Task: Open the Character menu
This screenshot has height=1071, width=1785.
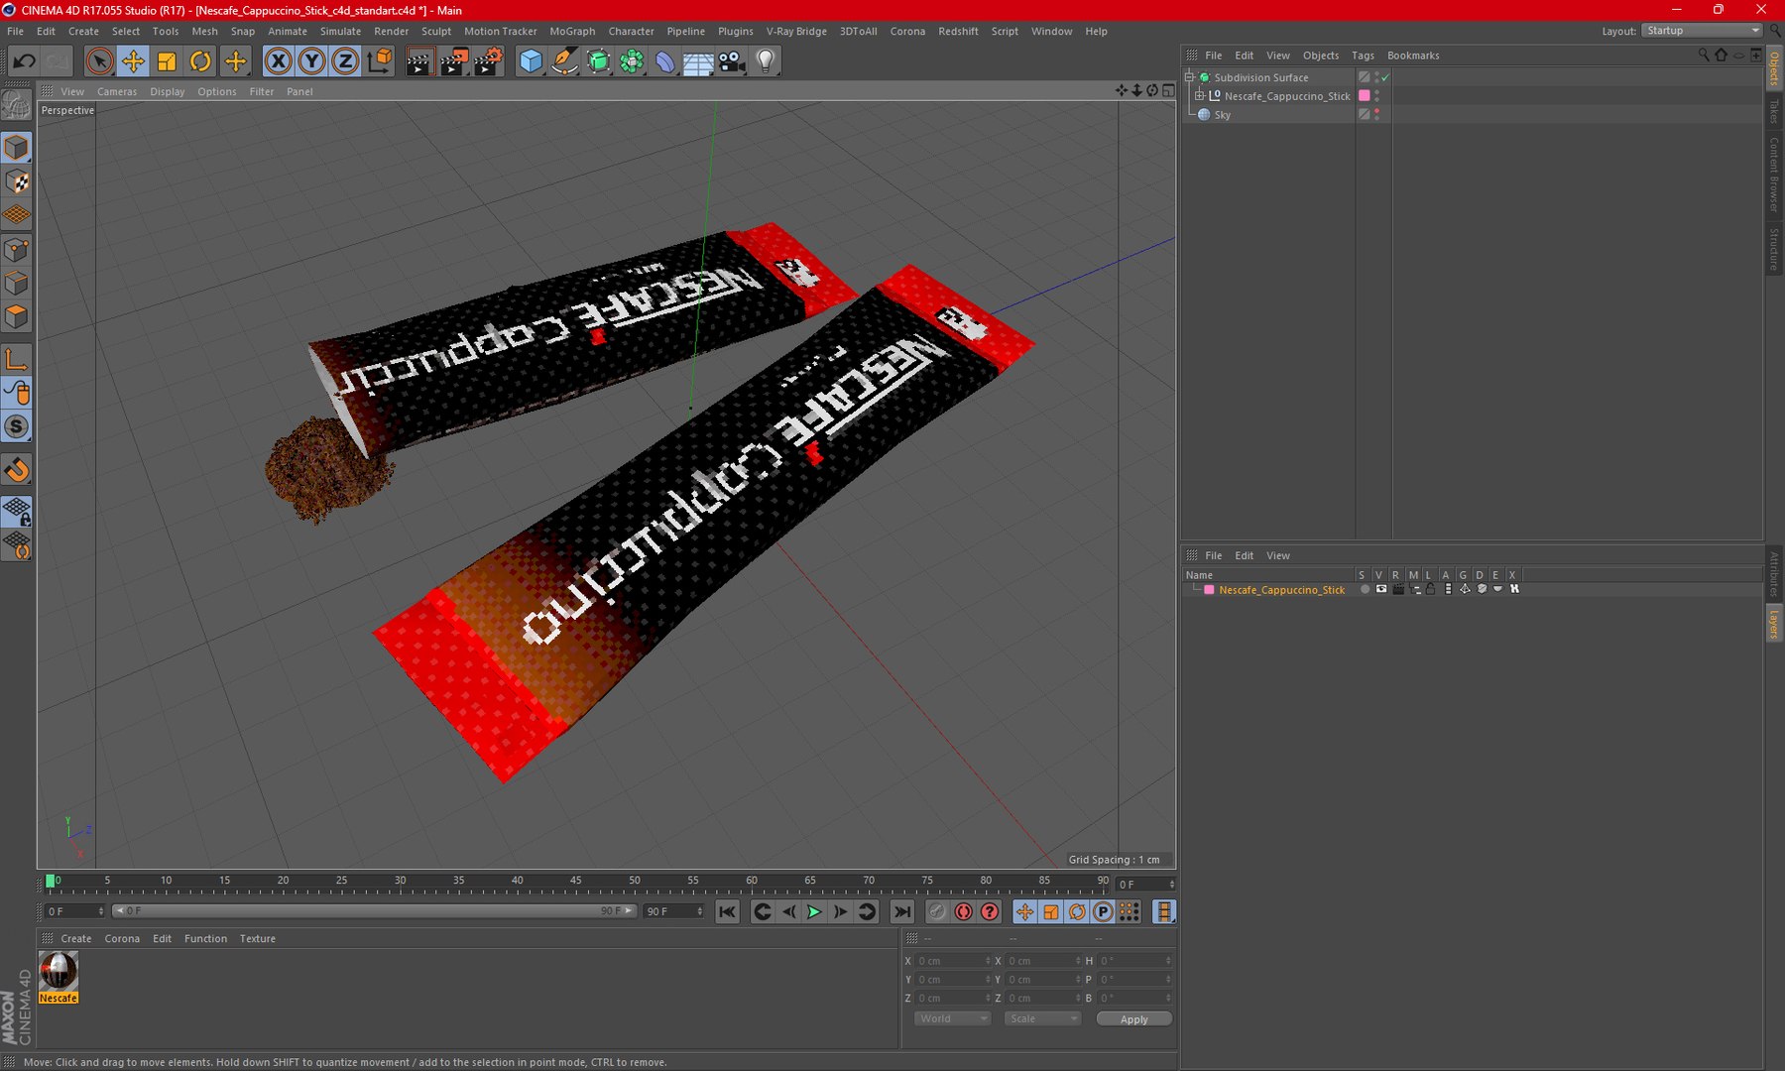Action: [631, 31]
